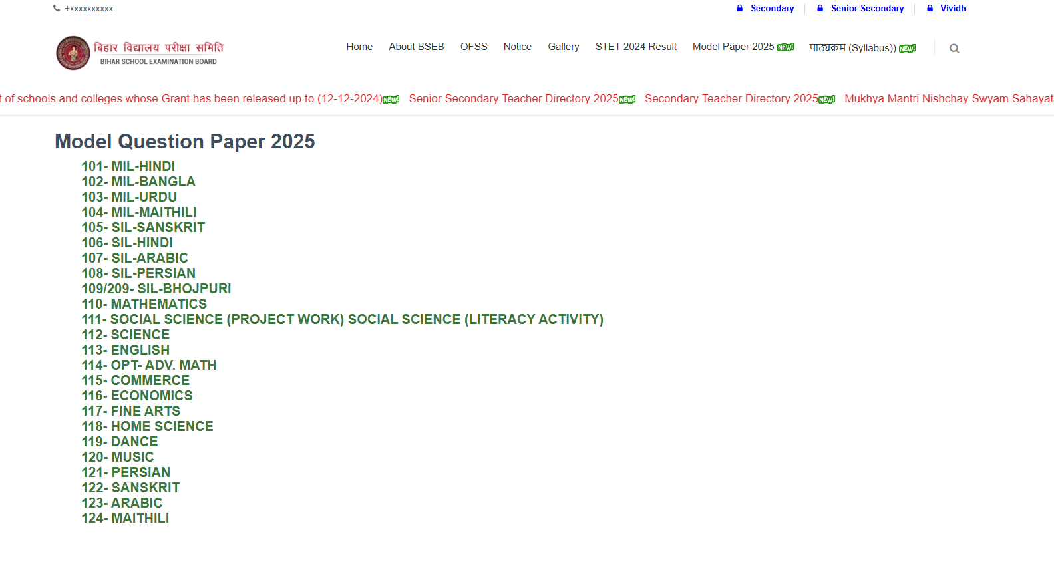Click the Model Question Paper 2025 heading
Viewport: 1054px width, 586px height.
pos(185,142)
